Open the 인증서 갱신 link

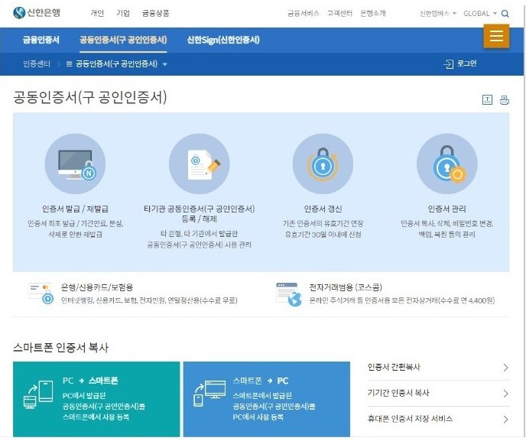coord(323,209)
